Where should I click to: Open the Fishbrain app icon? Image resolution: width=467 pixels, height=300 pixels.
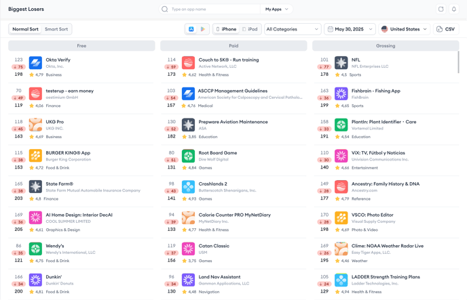point(341,94)
